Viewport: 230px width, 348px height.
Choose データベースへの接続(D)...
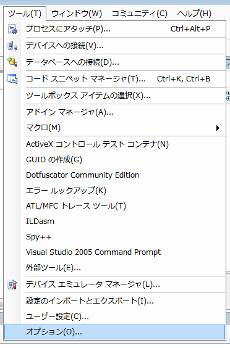115,62
